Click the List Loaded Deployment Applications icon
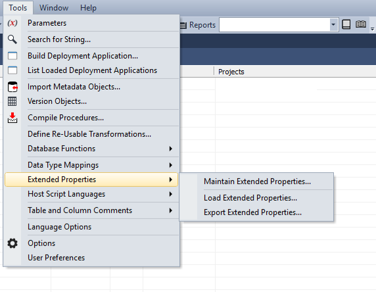Viewport: 376px width, 292px height. point(12,70)
